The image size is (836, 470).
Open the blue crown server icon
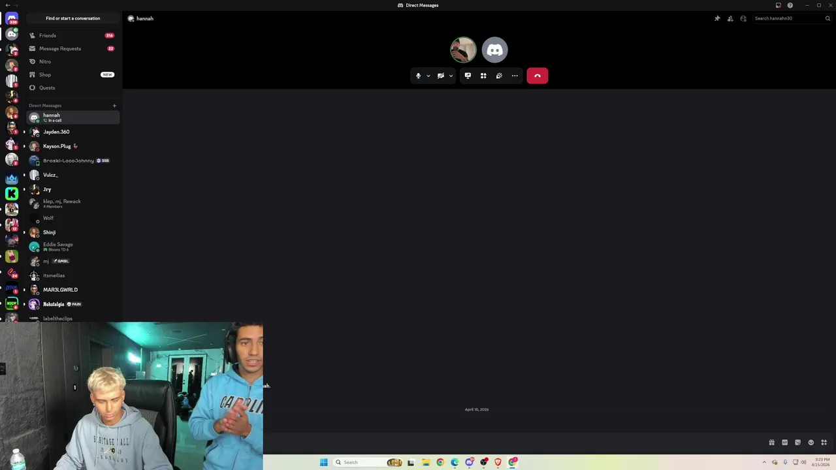pos(12,178)
